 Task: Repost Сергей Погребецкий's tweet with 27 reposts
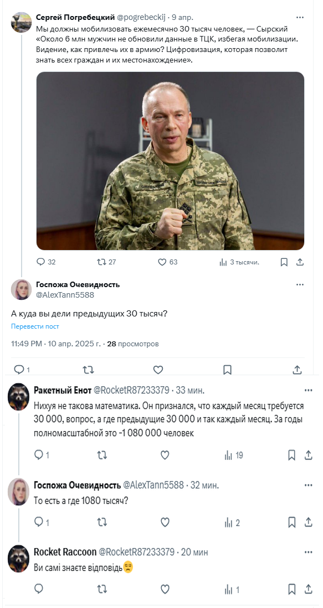pyautogui.click(x=106, y=262)
